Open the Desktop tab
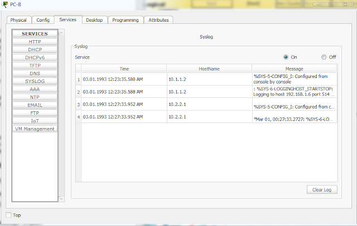 coord(94,20)
